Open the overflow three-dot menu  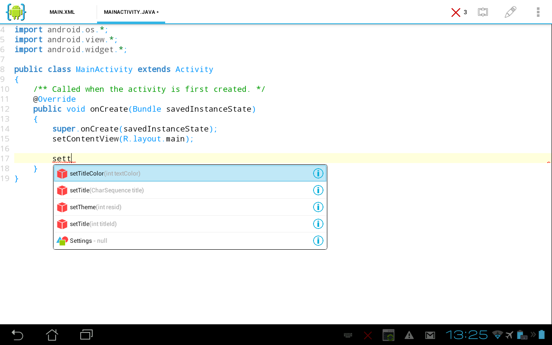pyautogui.click(x=538, y=12)
